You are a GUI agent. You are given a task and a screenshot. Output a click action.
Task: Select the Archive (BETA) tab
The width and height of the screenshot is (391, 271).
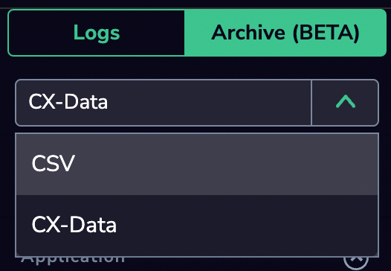(285, 33)
